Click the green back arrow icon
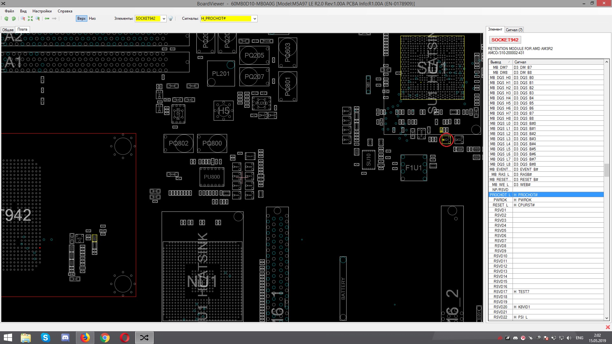The width and height of the screenshot is (612, 344). click(x=47, y=18)
